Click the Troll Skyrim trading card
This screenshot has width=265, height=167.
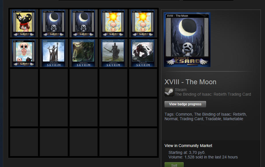click(x=143, y=53)
